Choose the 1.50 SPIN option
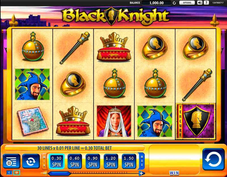 coord(129,161)
